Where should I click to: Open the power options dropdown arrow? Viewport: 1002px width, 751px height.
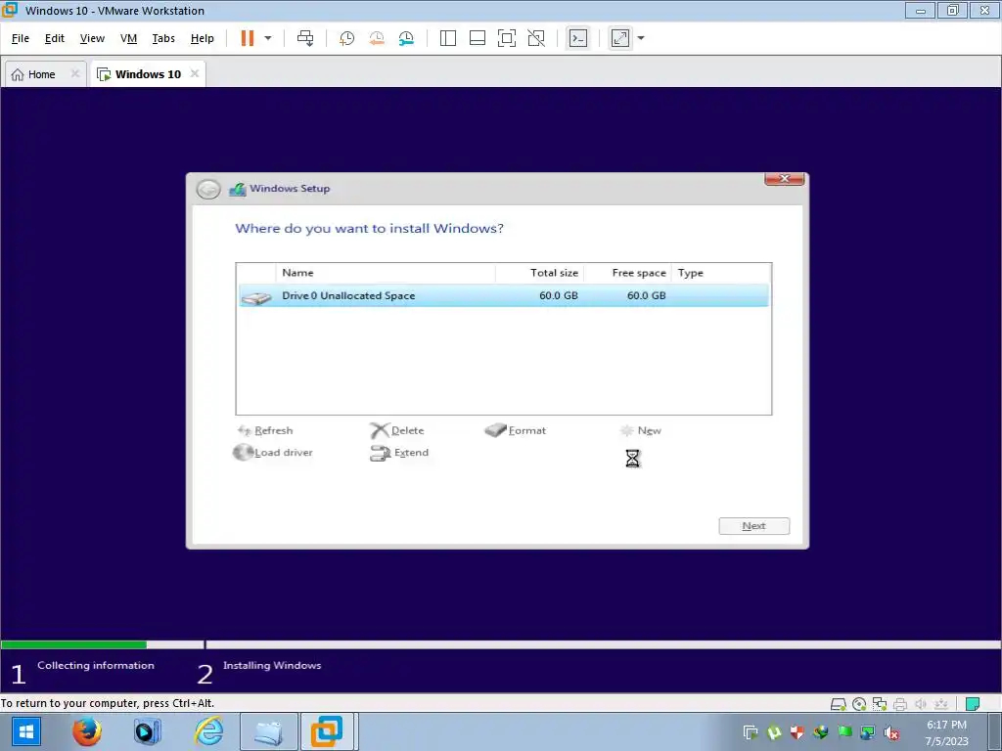[x=268, y=38]
